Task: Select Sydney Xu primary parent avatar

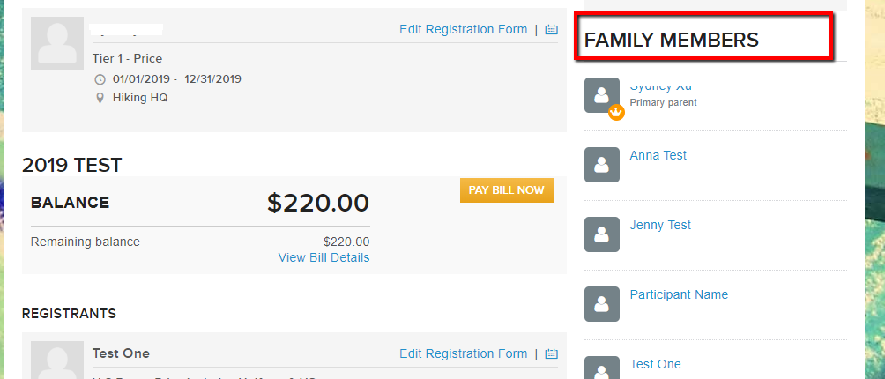Action: [x=602, y=95]
